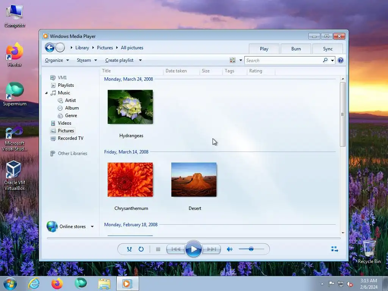Switch to the Sync tab

(x=328, y=49)
